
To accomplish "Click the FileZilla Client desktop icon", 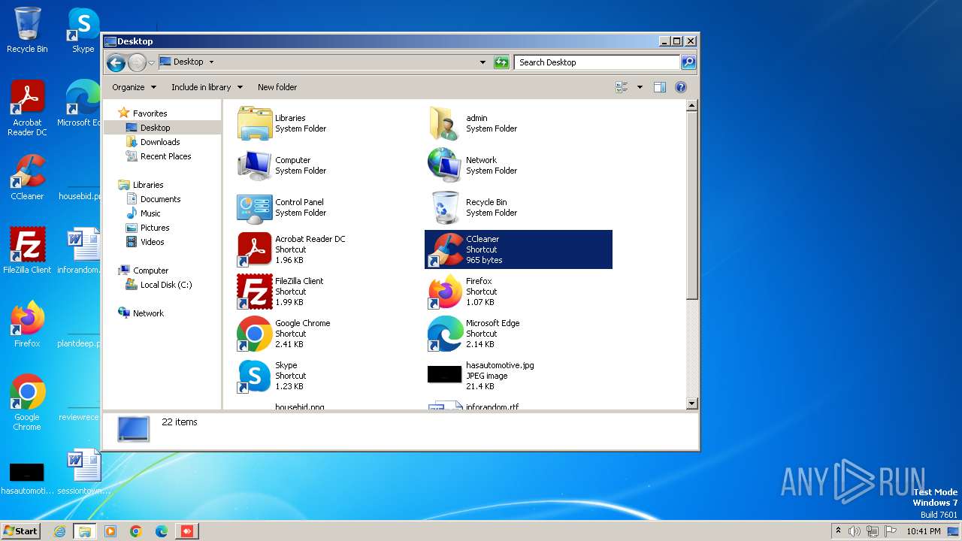I will click(27, 251).
